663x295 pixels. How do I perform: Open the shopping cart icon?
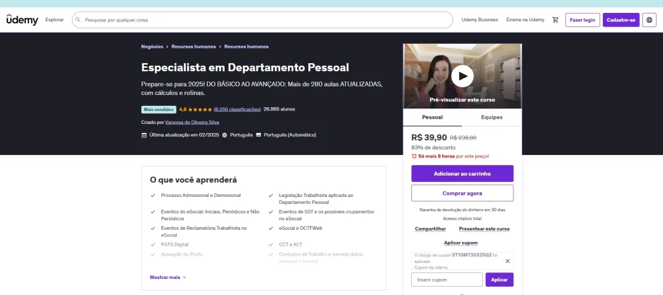pos(555,20)
